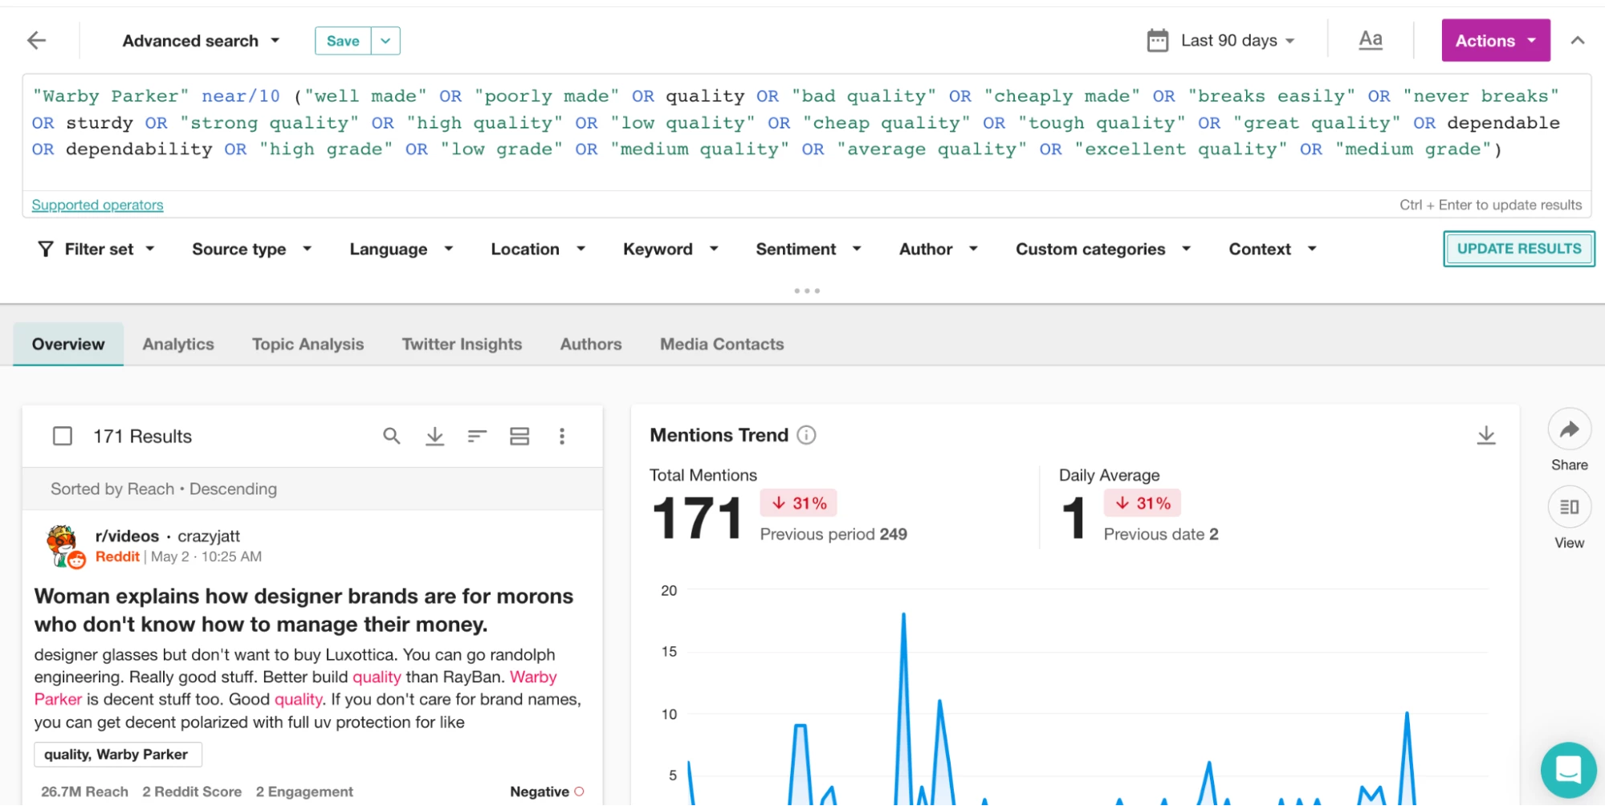Open the chat support bubble
This screenshot has height=806, width=1605.
(1568, 769)
